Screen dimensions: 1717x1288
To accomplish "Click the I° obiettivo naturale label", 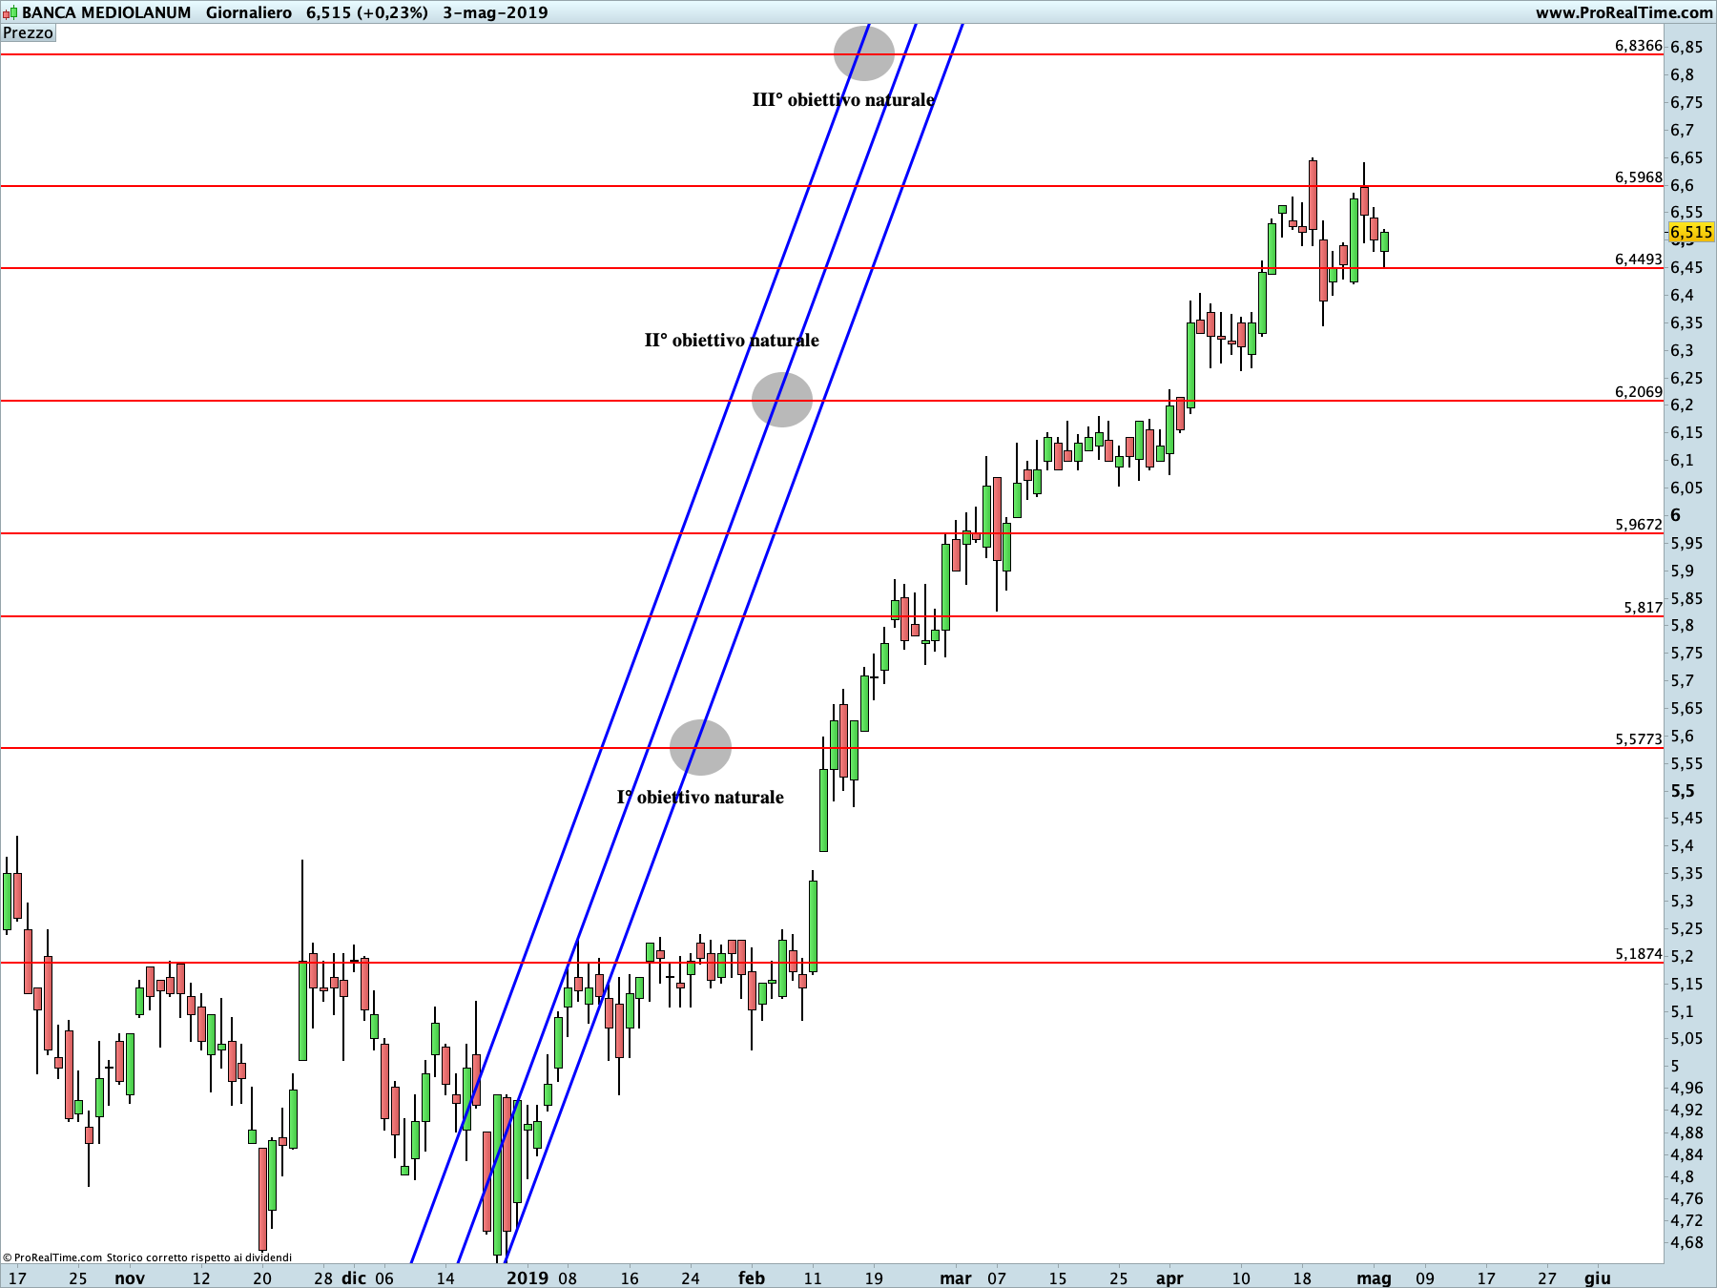I will click(700, 797).
